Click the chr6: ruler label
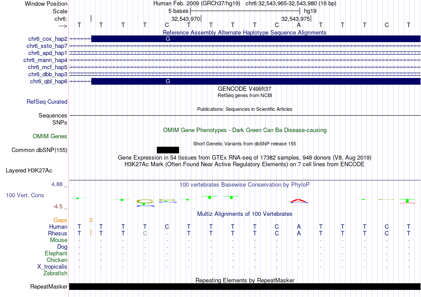Screen dimensions: 421x297 pos(61,19)
